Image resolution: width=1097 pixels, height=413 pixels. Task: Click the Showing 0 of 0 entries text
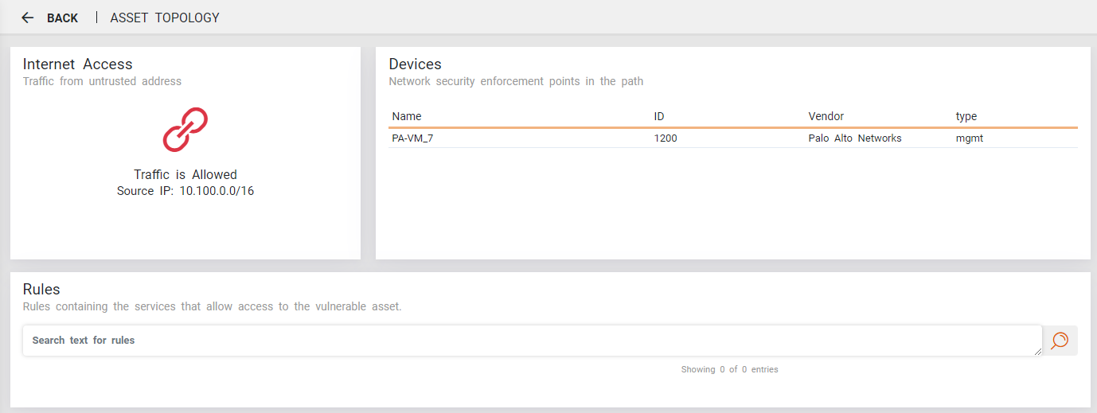click(x=729, y=369)
